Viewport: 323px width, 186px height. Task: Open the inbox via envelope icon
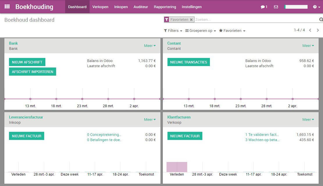(276, 7)
